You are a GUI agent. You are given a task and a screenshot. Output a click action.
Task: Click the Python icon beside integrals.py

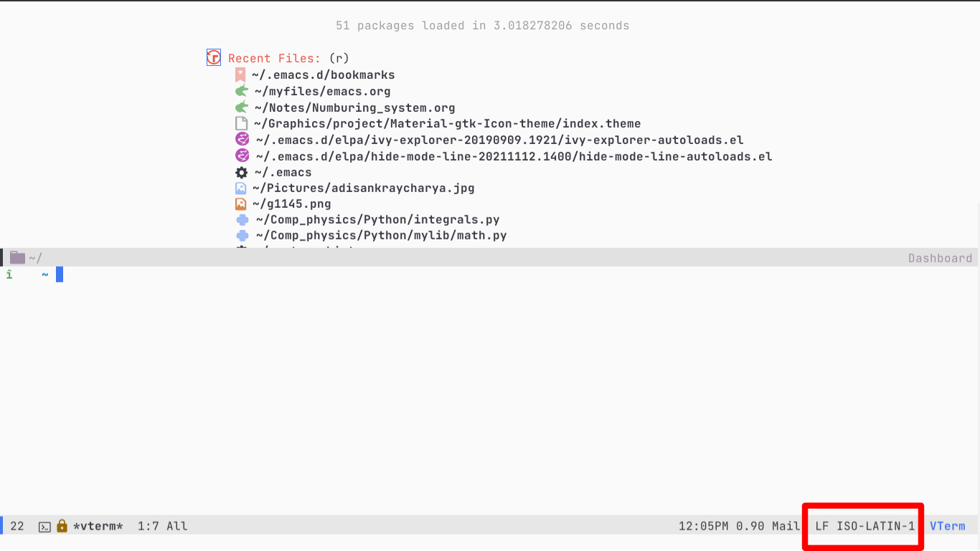[242, 219]
